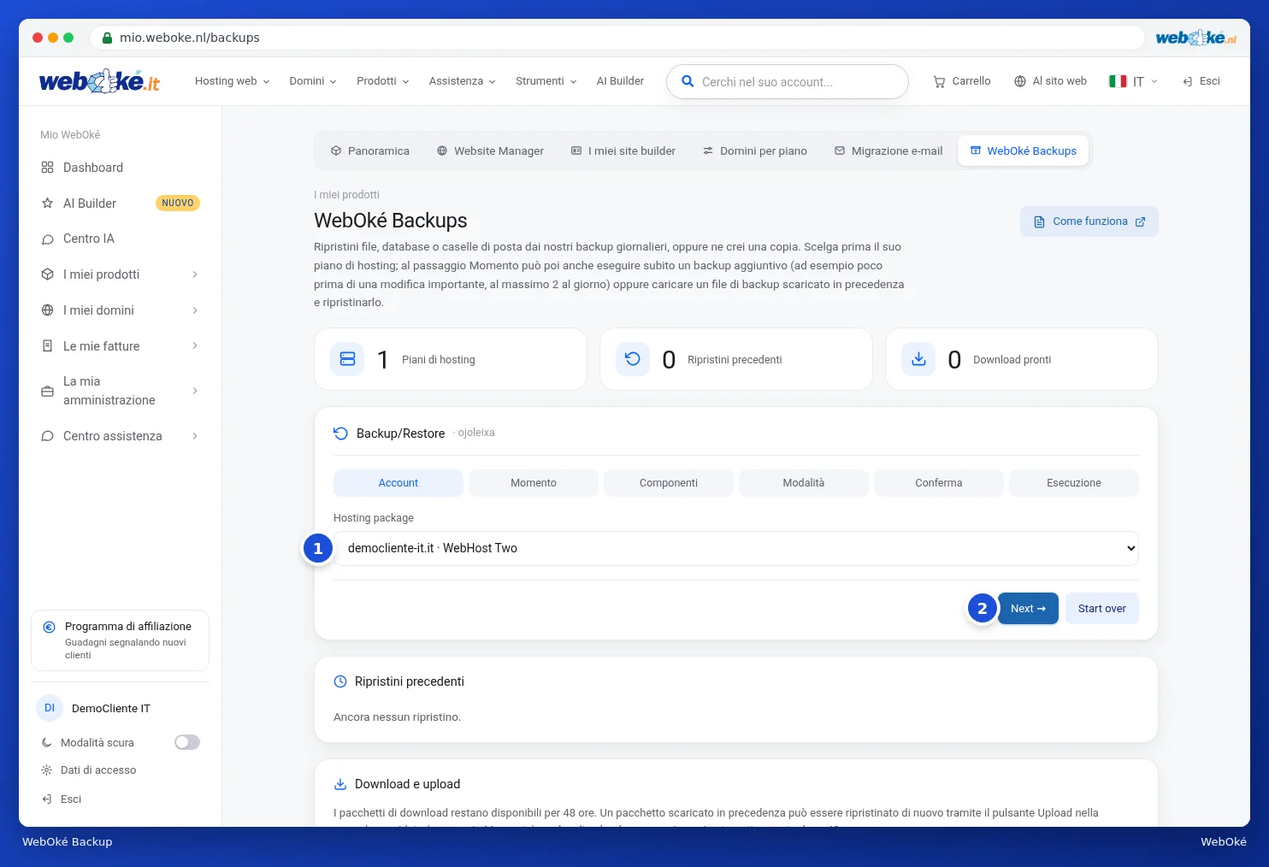The height and width of the screenshot is (867, 1269).
Task: Expand Centro assistenza chevron
Action: coord(195,436)
